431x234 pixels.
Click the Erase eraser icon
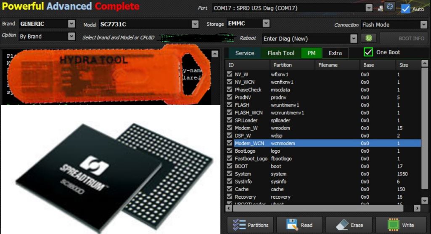[342, 225]
